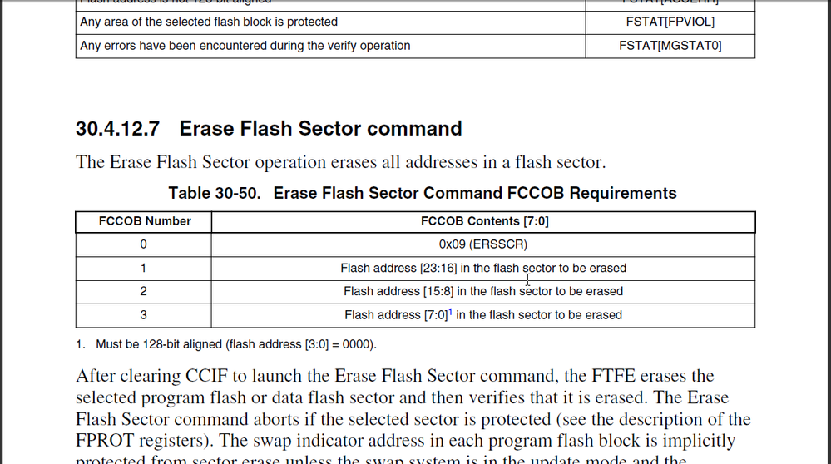Click the paragraph beginning "After clearing CCIF"
Screen dimensions: 831x464
point(413,408)
